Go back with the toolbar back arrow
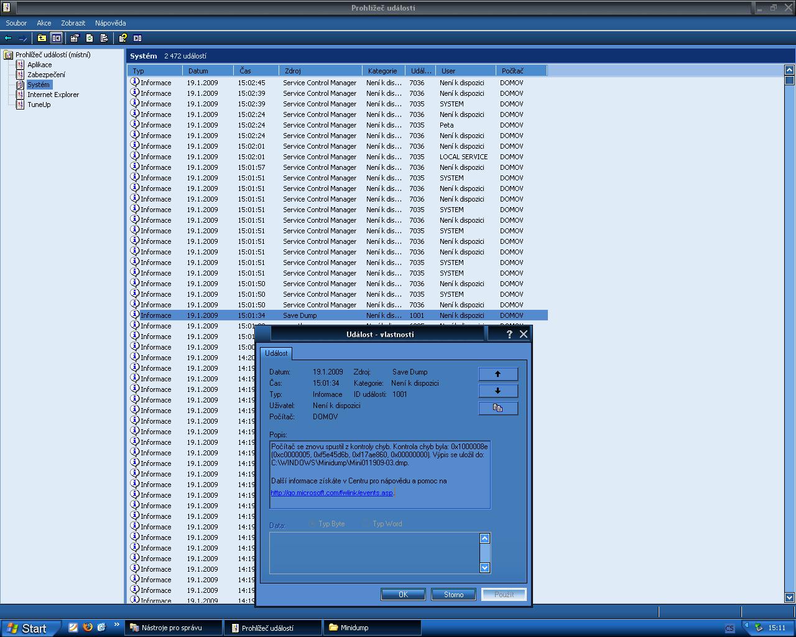796x637 pixels. tap(8, 38)
